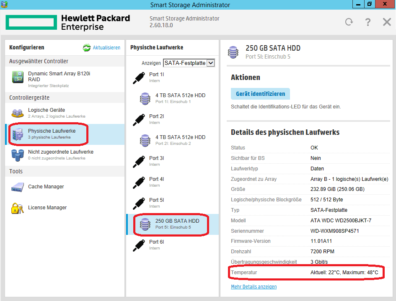
Task: Open Logische Geräte in the sidebar
Action: tap(65, 113)
